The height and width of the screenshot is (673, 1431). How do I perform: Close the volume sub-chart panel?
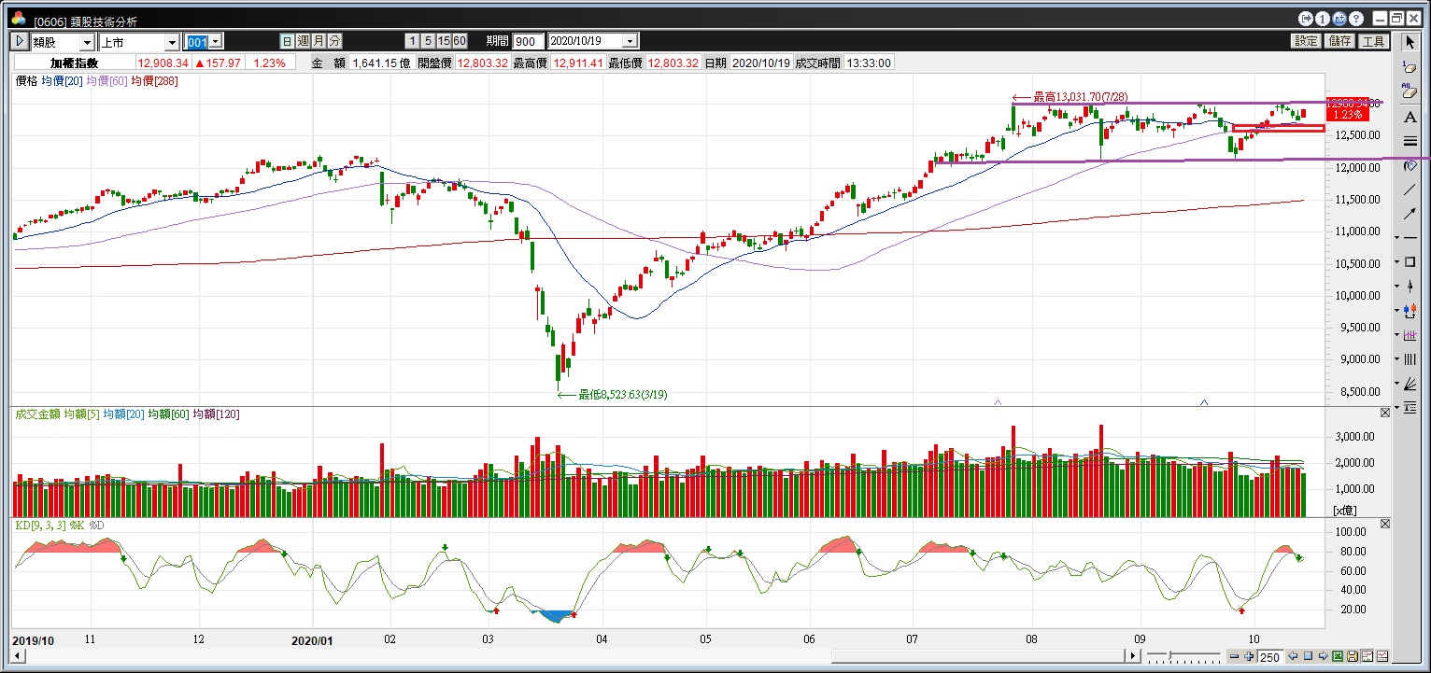tap(1385, 413)
